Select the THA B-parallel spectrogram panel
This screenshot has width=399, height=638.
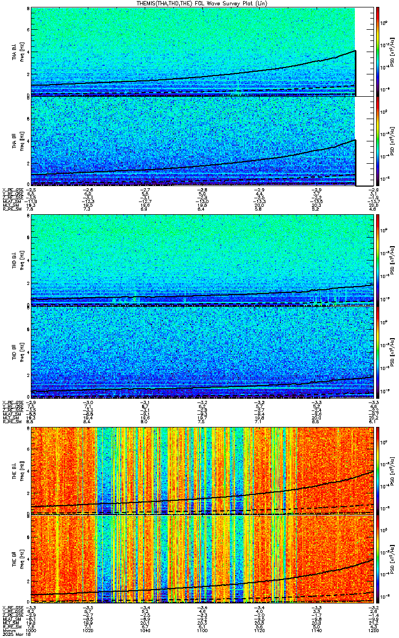tap(201, 141)
